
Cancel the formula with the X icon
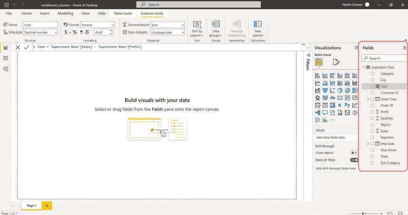[x=18, y=47]
